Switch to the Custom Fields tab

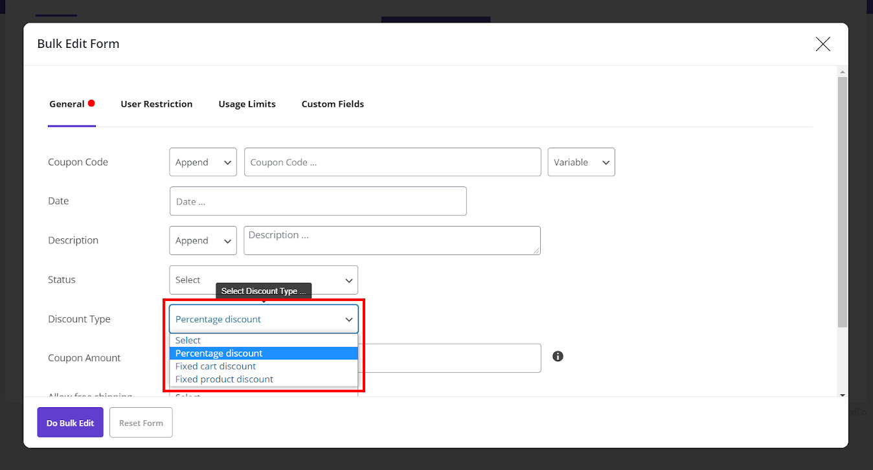pos(332,104)
